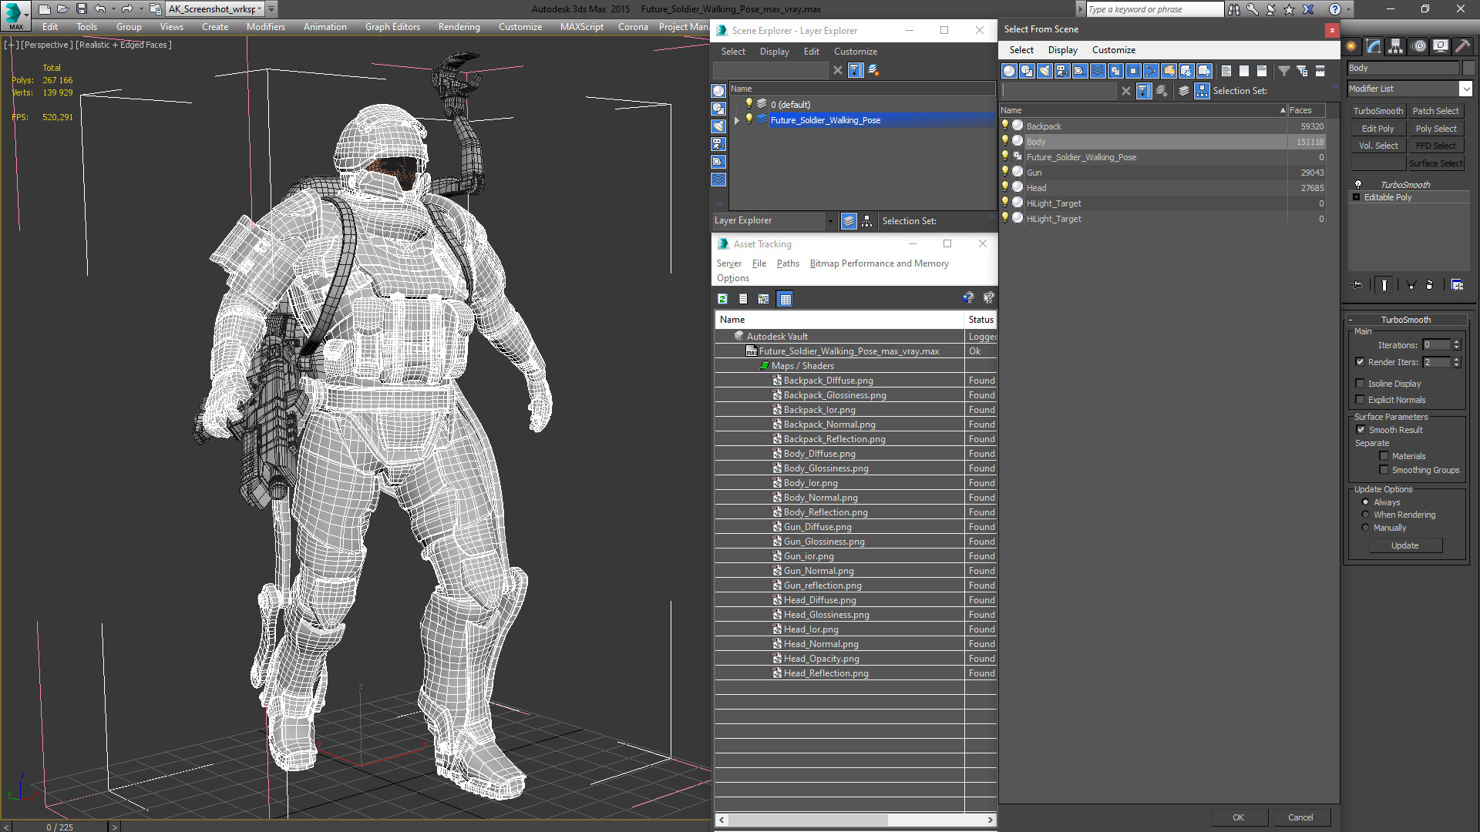This screenshot has height=832, width=1480.
Task: Enable Separate by Smoothing Groups checkbox
Action: click(x=1384, y=470)
